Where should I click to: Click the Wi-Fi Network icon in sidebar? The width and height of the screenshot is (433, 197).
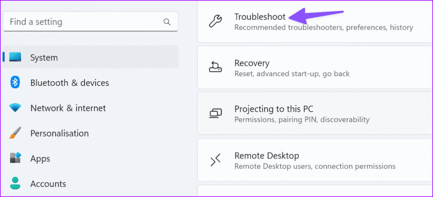tap(15, 108)
